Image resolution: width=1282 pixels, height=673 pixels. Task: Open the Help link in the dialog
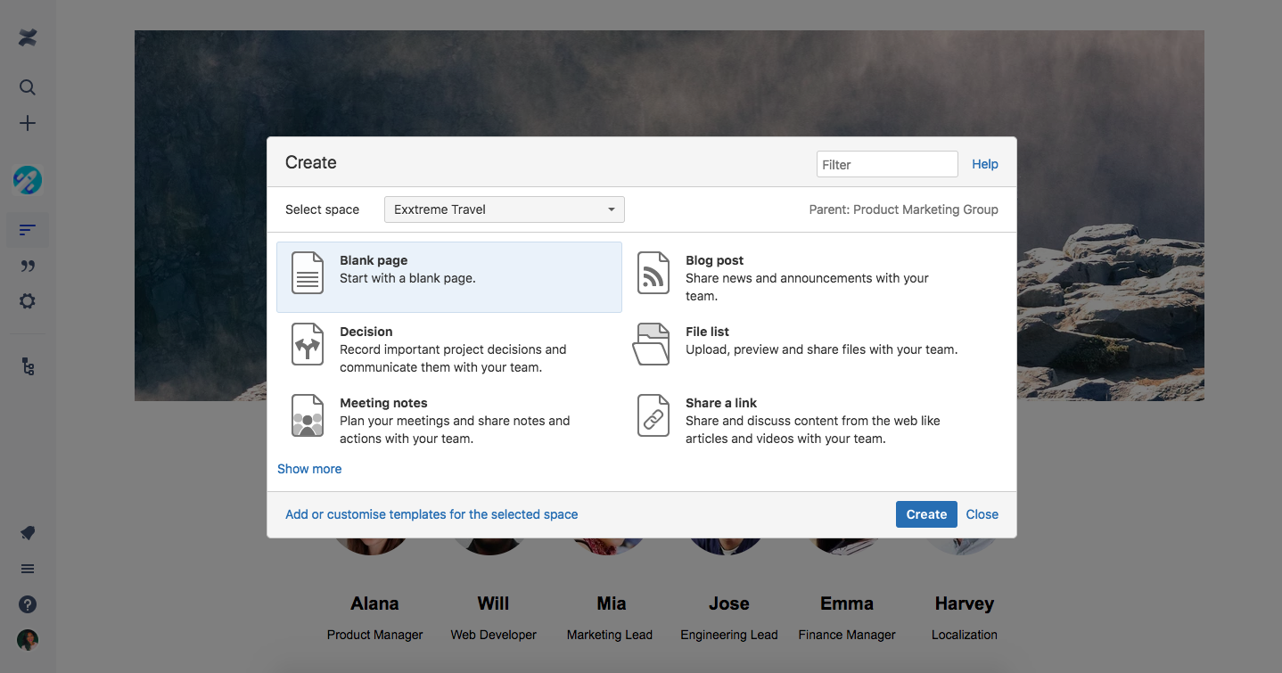pos(984,163)
